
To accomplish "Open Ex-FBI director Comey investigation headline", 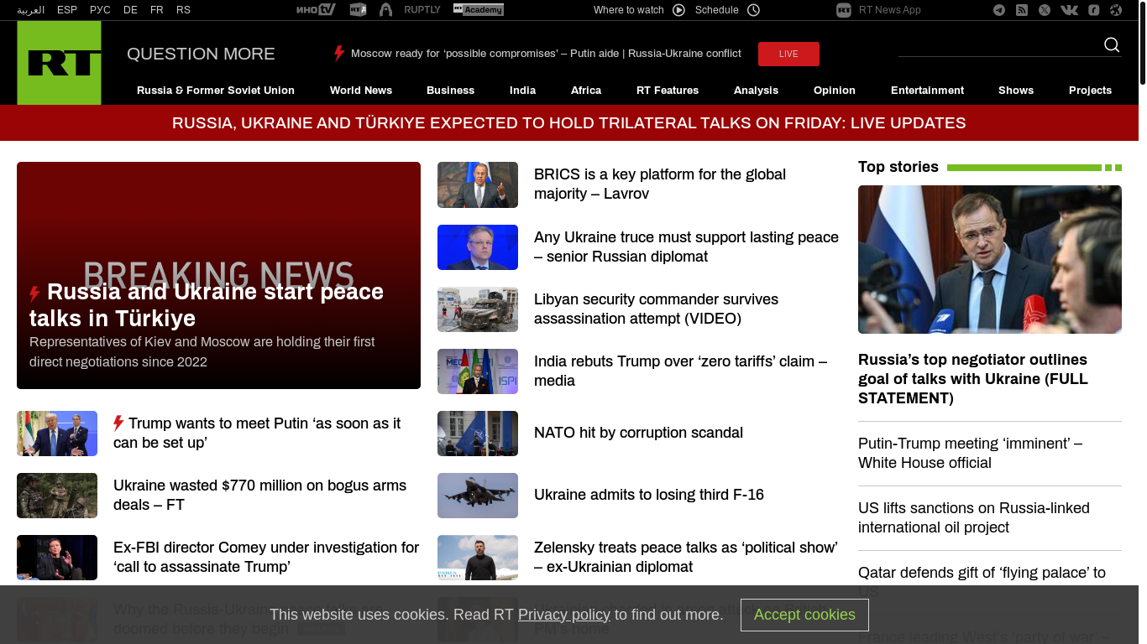I will click(x=266, y=557).
